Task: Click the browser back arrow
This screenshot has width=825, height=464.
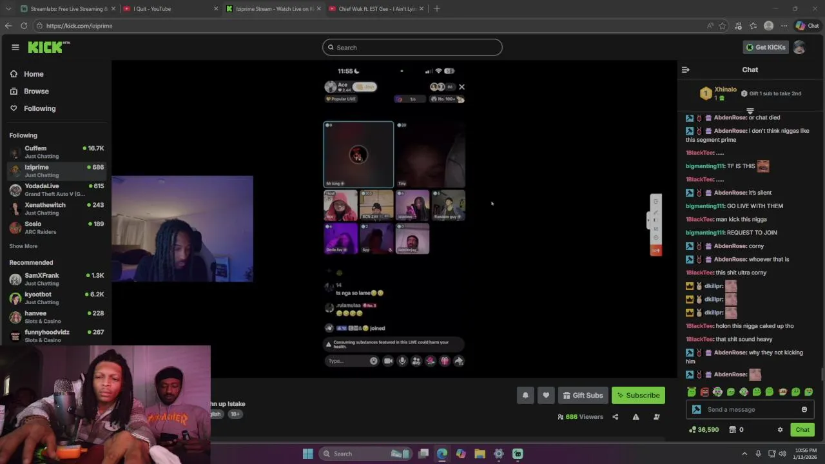Action: click(x=8, y=26)
